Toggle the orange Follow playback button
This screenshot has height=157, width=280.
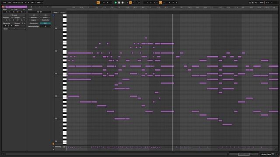[x=98, y=3]
